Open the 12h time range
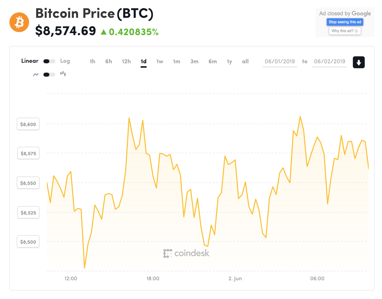 [126, 61]
